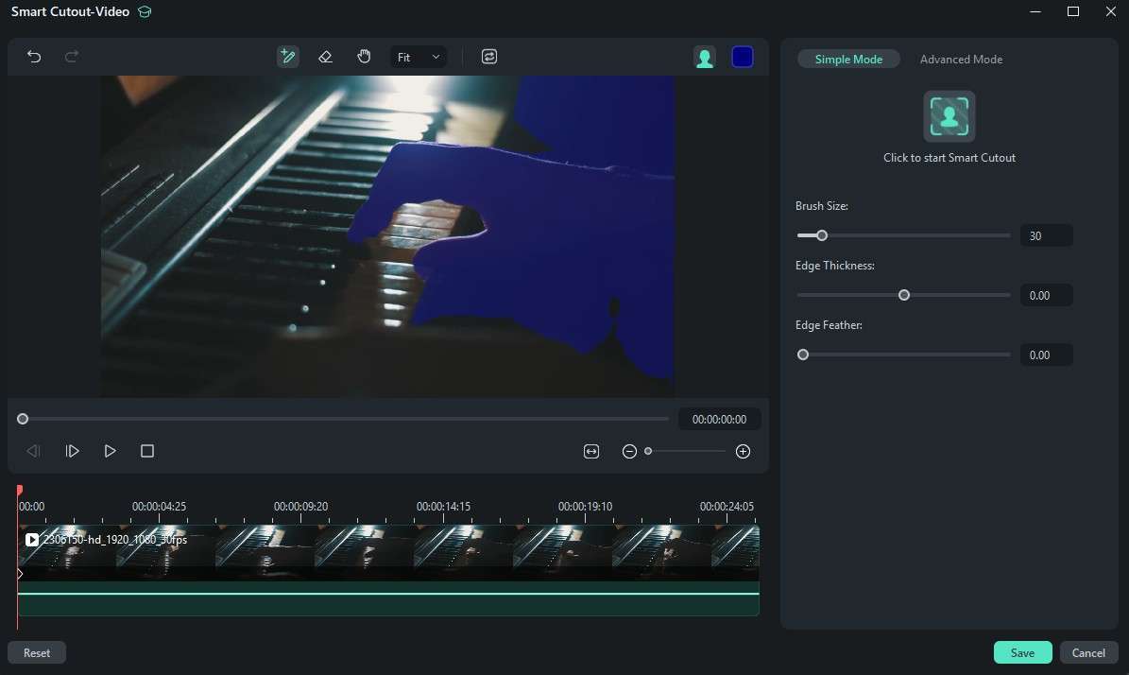Zoom out the timeline
Screen dimensions: 1129x675
pyautogui.click(x=629, y=452)
